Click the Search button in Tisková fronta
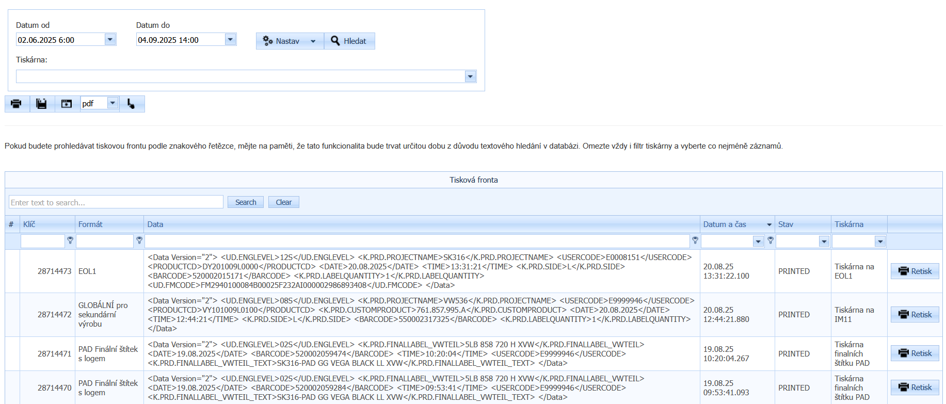Screen dimensions: 946x404 pos(246,202)
